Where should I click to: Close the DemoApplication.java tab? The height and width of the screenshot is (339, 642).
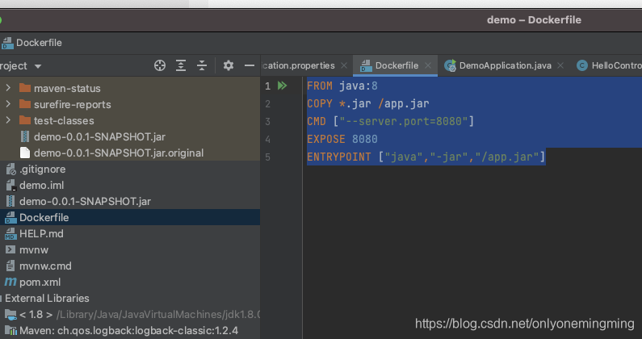pos(560,65)
